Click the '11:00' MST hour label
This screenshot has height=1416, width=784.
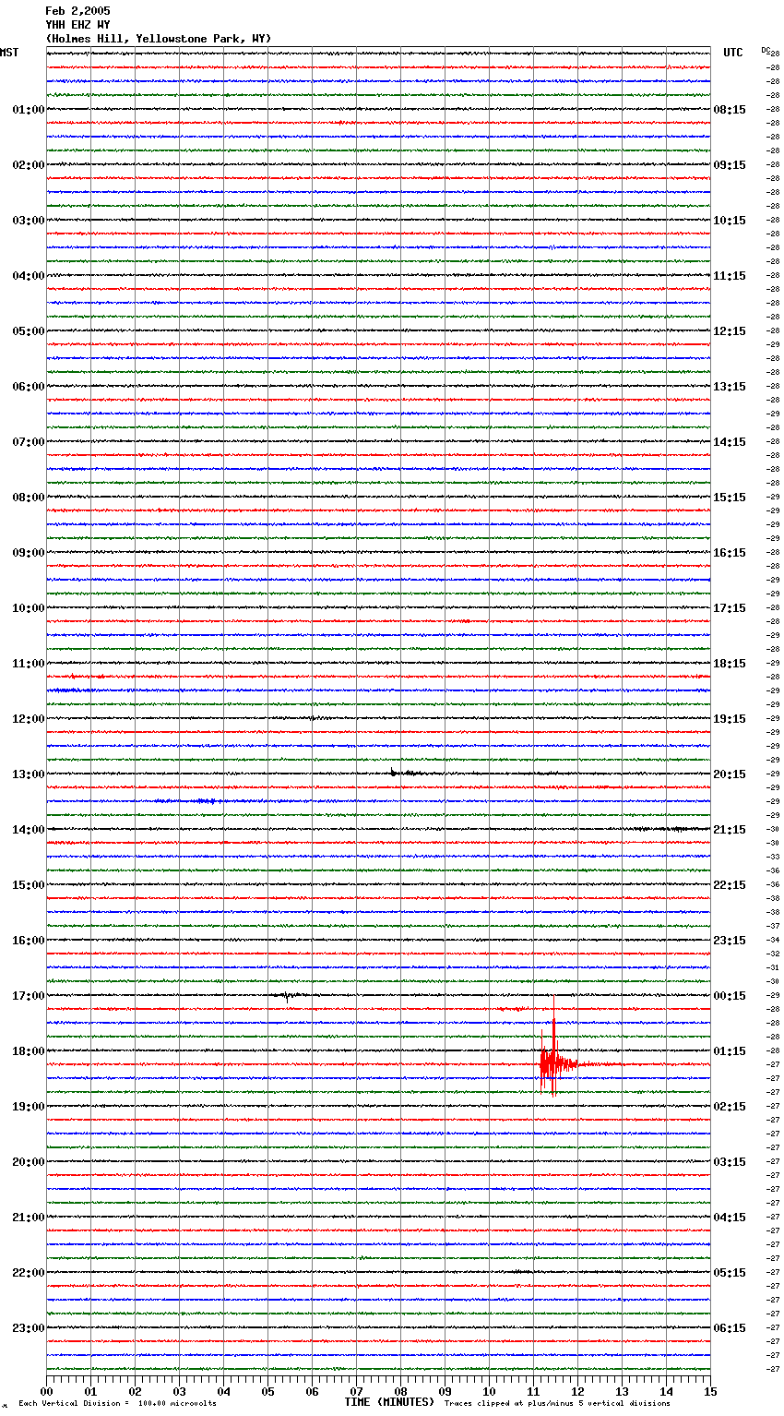pos(29,664)
